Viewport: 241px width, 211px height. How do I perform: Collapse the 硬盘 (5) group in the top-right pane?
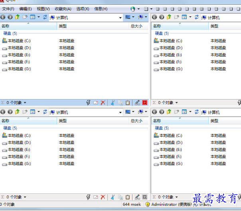162,33
